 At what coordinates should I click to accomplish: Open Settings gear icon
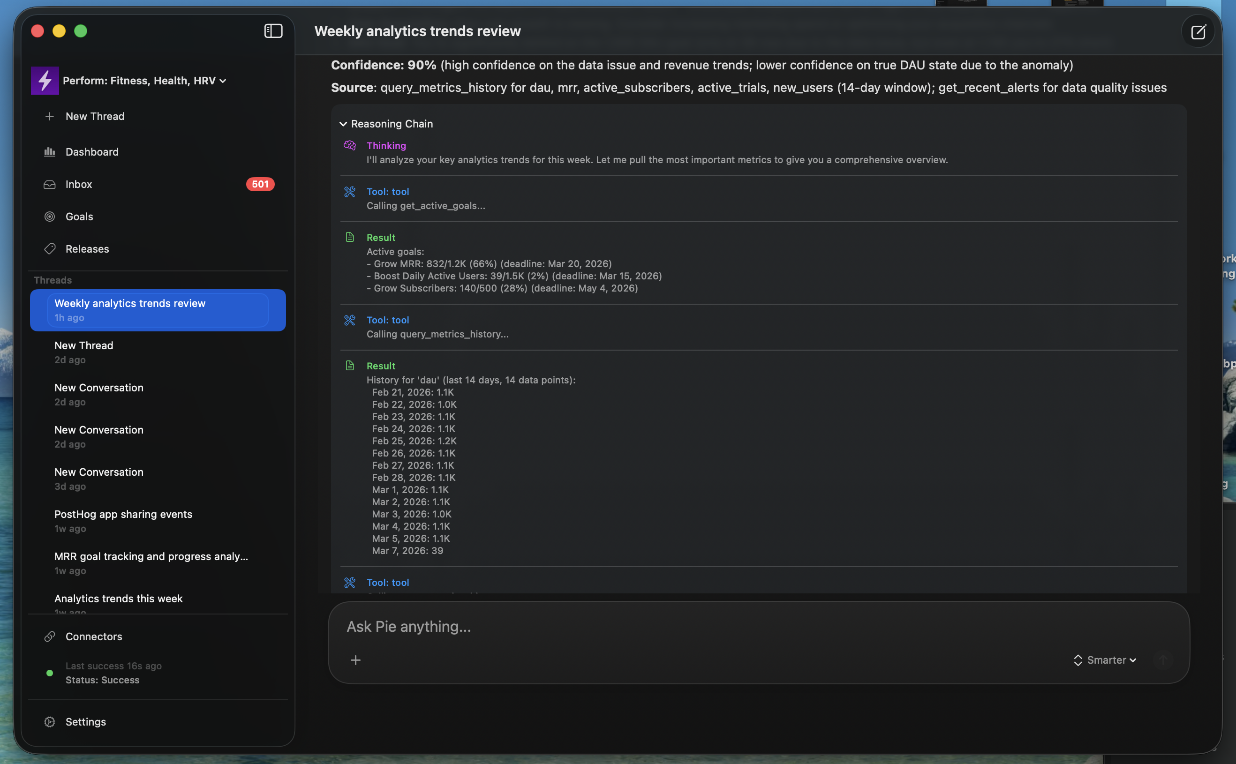(50, 722)
